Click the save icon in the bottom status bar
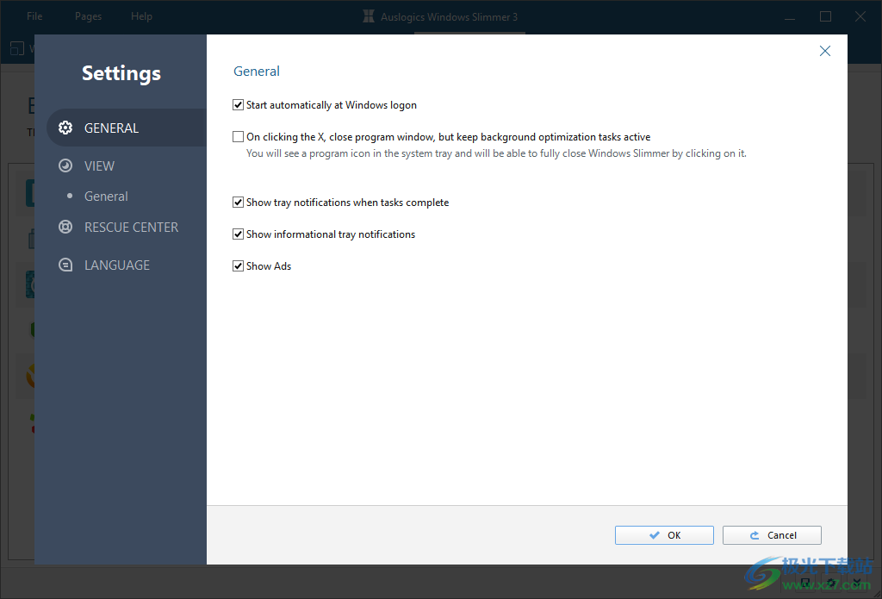Image resolution: width=882 pixels, height=599 pixels. tap(805, 582)
